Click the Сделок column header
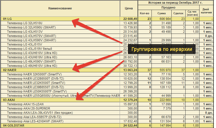Image resolution: width=216 pixels, height=128 pixels. [x=178, y=13]
